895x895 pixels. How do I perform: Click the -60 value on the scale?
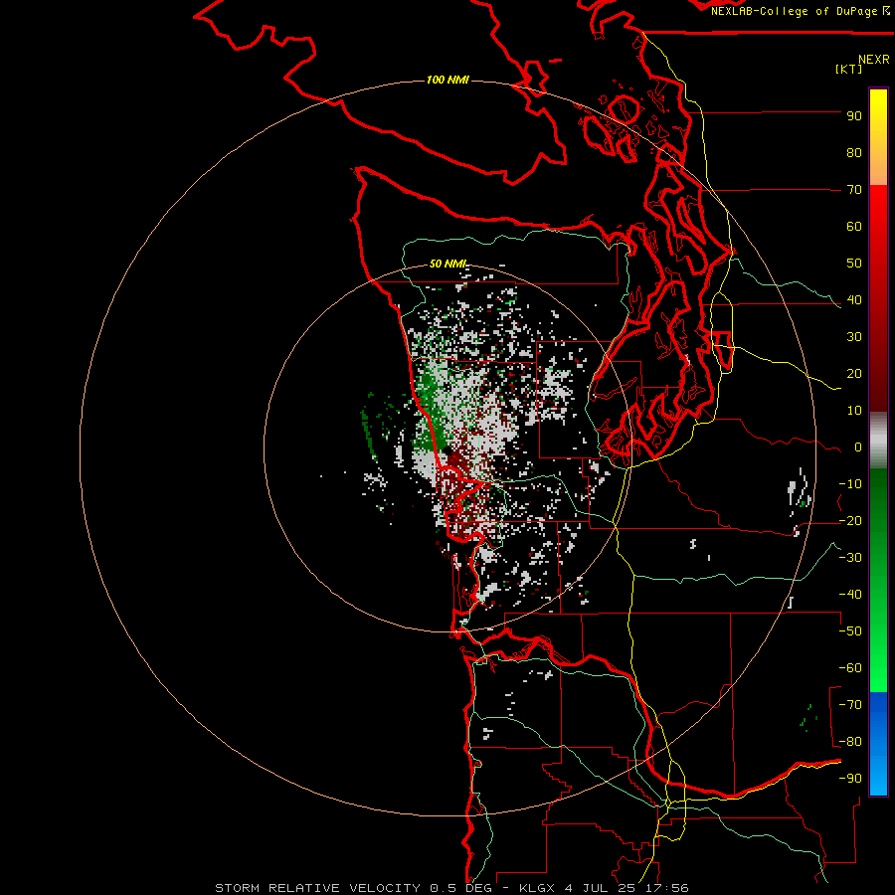point(850,668)
